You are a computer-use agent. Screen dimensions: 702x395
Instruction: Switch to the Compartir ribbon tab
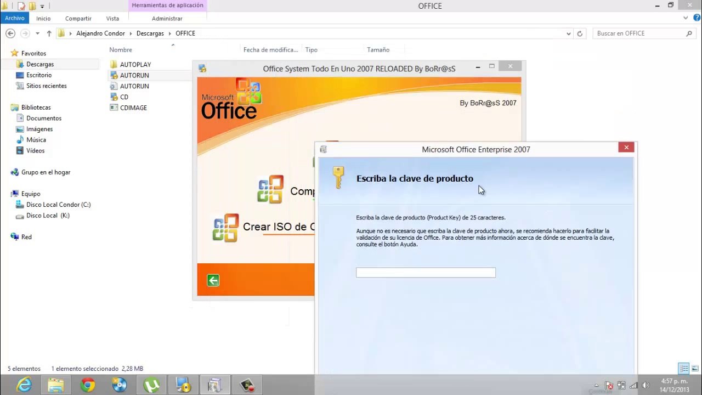pos(78,18)
